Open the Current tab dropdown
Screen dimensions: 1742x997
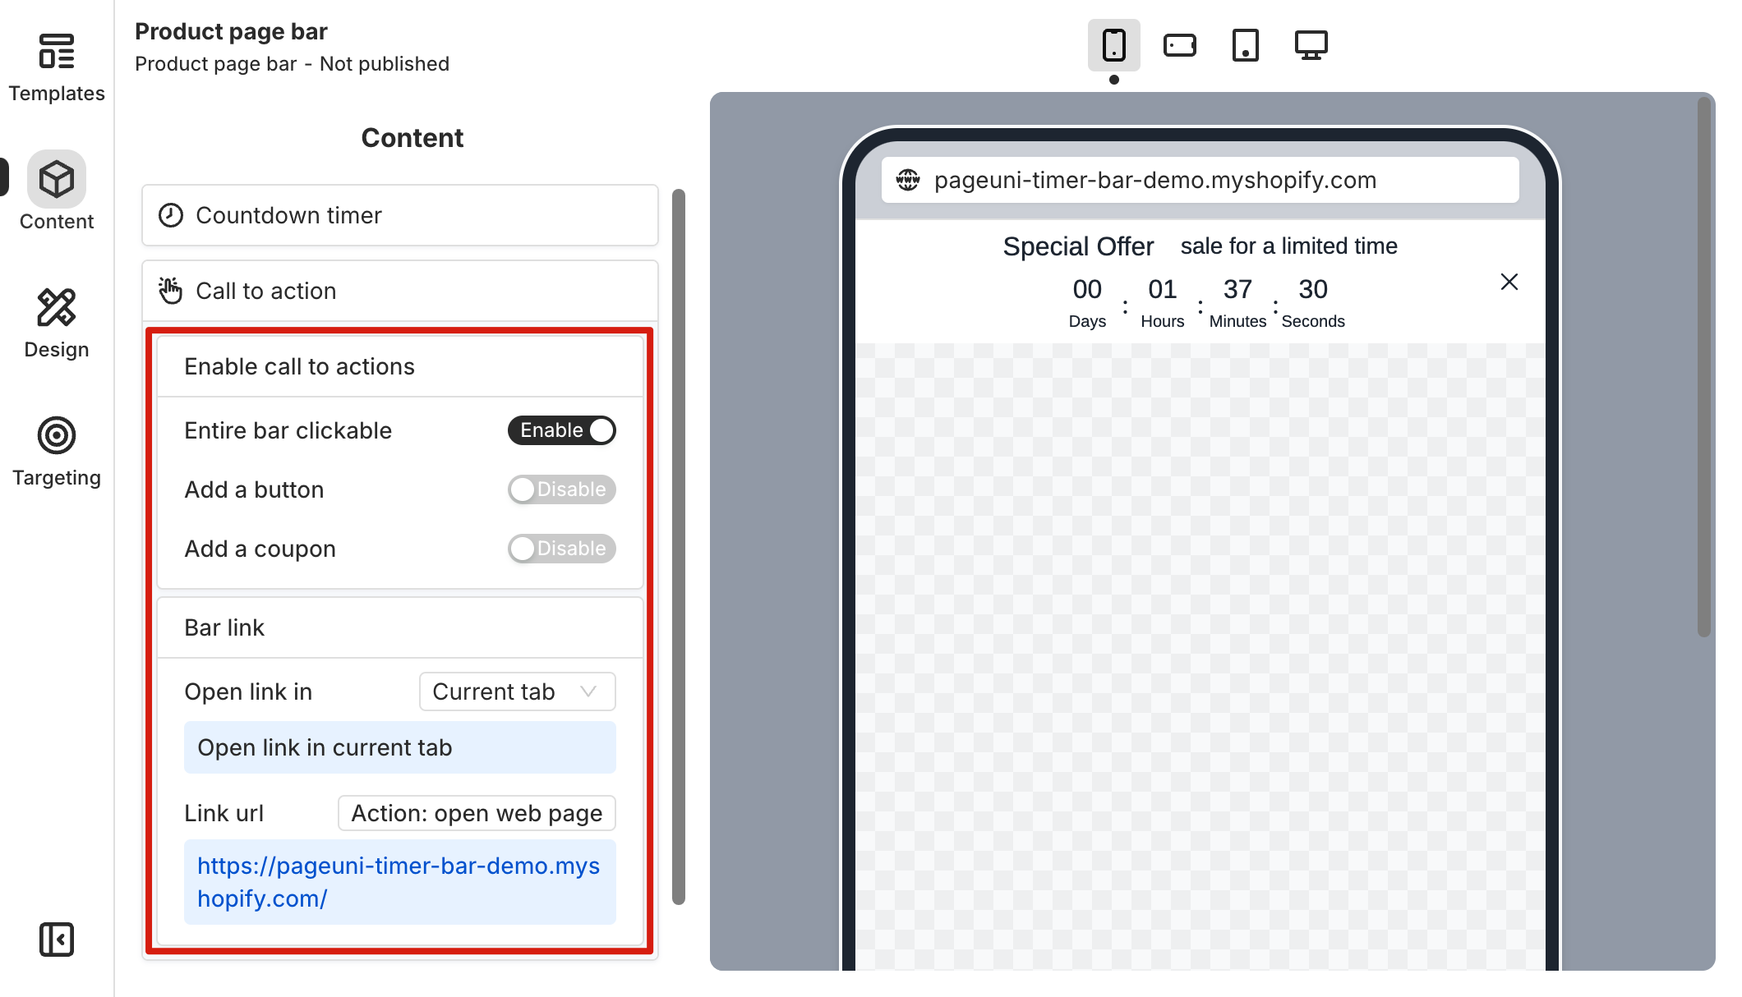point(518,691)
